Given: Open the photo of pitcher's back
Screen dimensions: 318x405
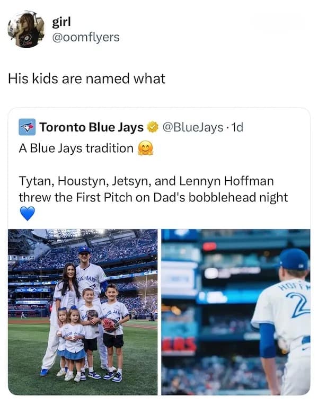Looking at the screenshot, I should coord(236,312).
